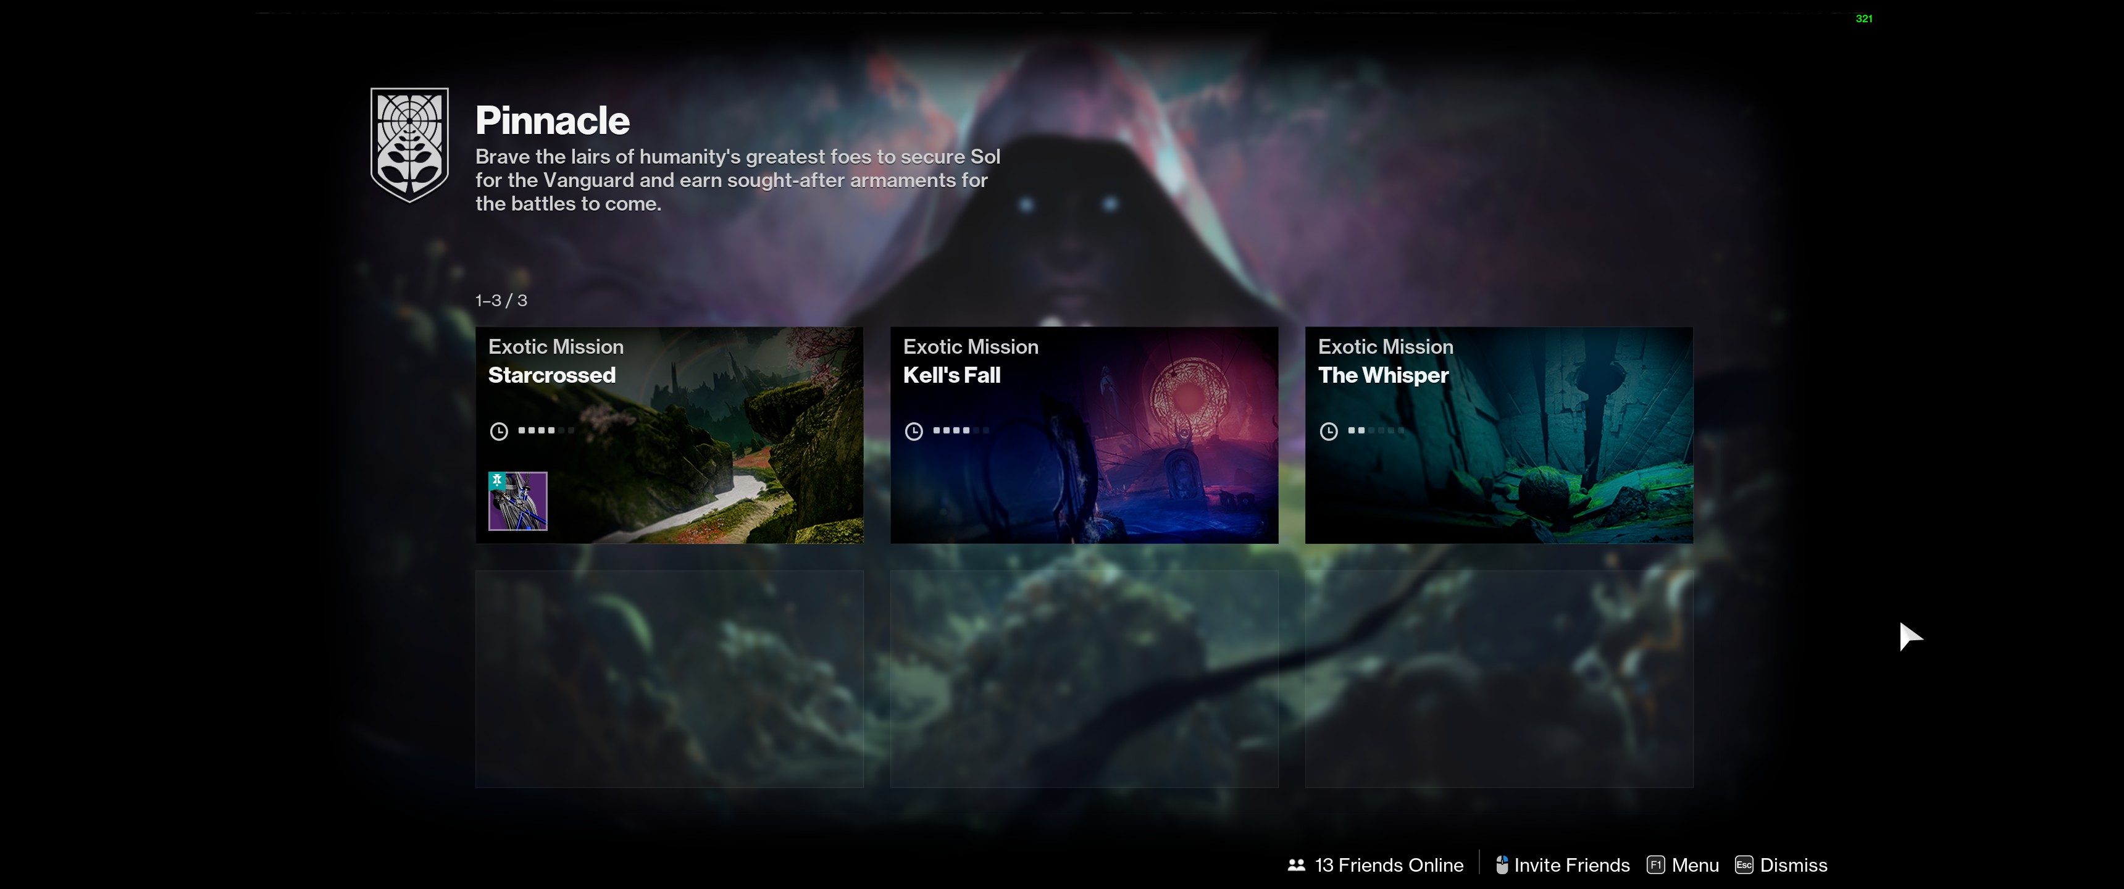Click the F1 key icon

pos(1655,865)
